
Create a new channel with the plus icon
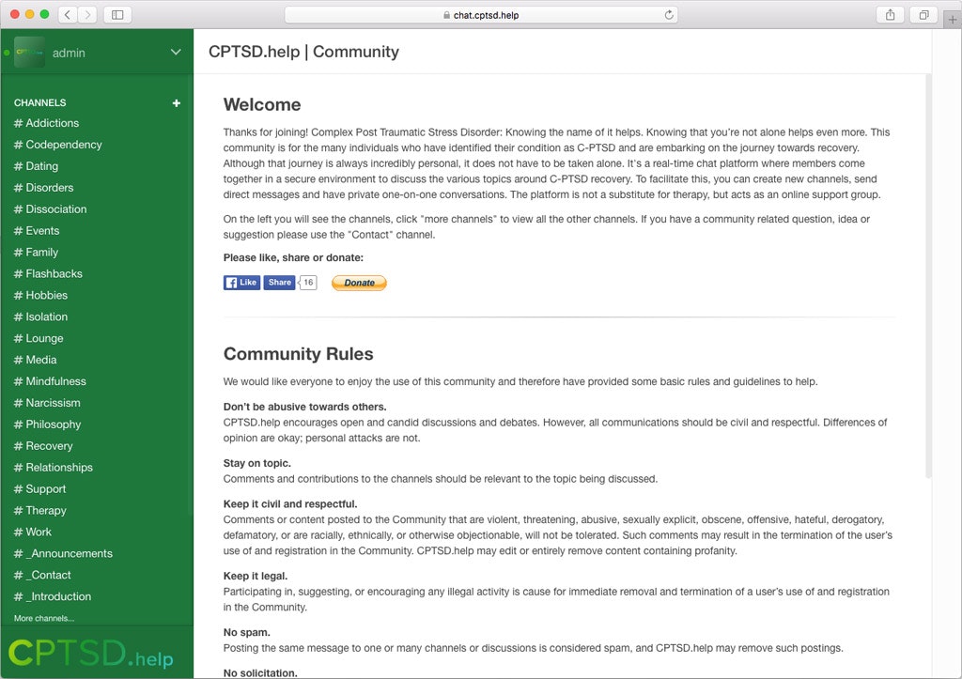[177, 102]
